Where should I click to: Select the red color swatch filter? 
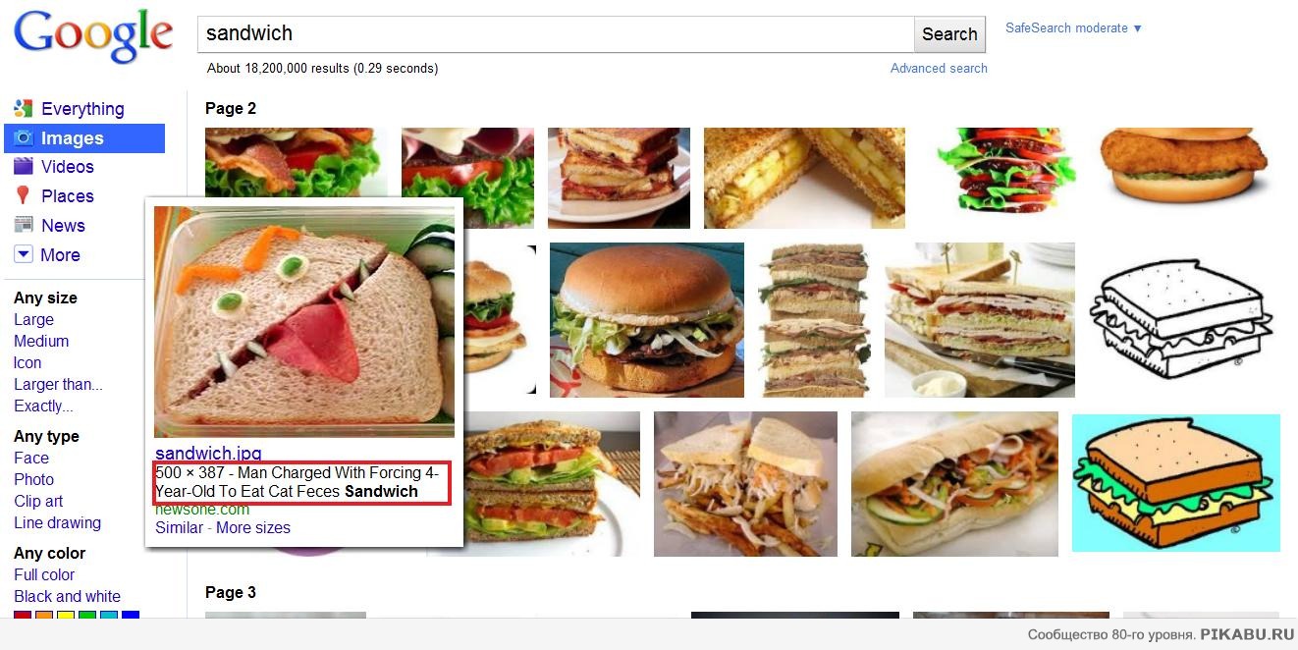pos(22,615)
